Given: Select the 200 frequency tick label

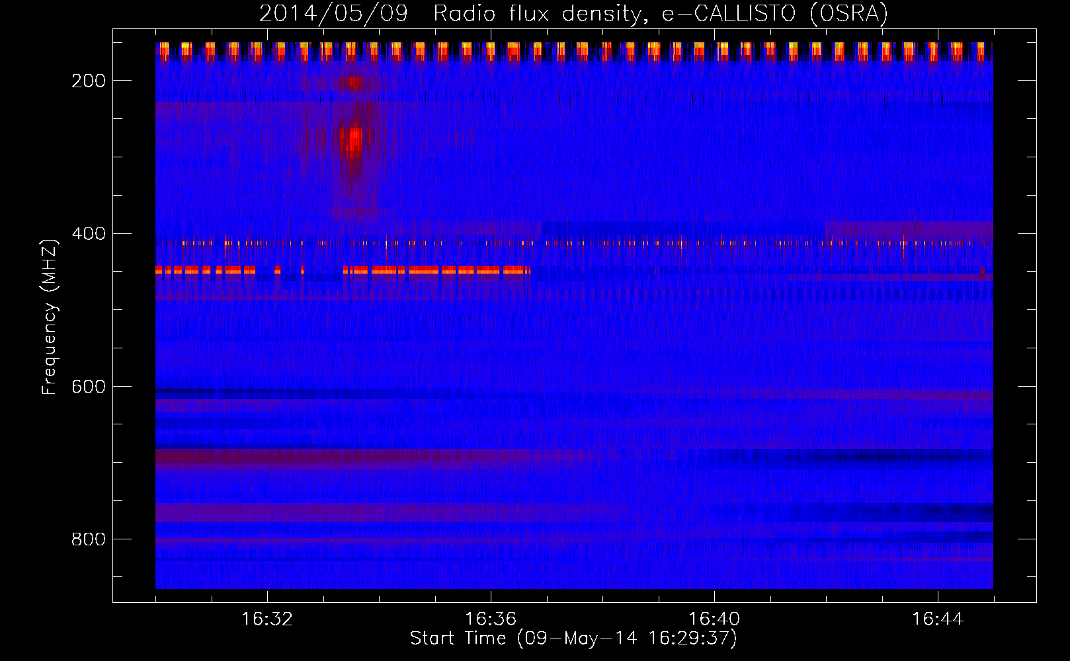Looking at the screenshot, I should 88,81.
